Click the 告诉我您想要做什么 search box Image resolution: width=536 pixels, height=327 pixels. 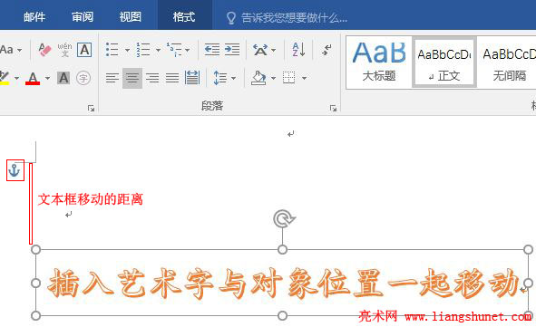pyautogui.click(x=287, y=18)
